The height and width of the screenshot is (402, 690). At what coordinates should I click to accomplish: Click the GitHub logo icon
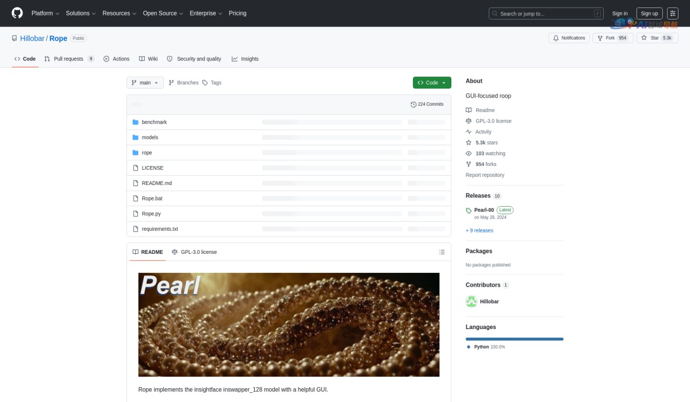click(x=17, y=13)
